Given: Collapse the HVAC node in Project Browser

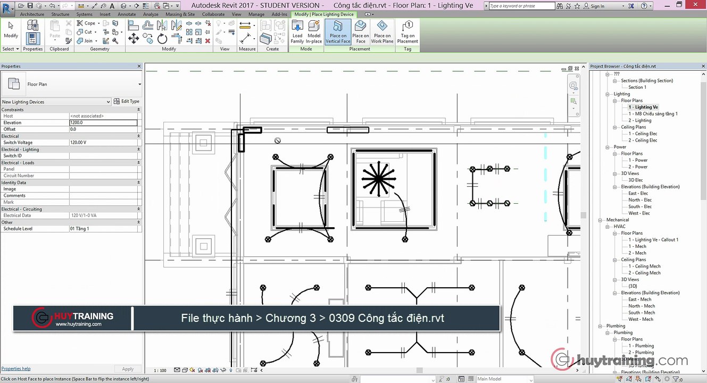Looking at the screenshot, I should 609,227.
